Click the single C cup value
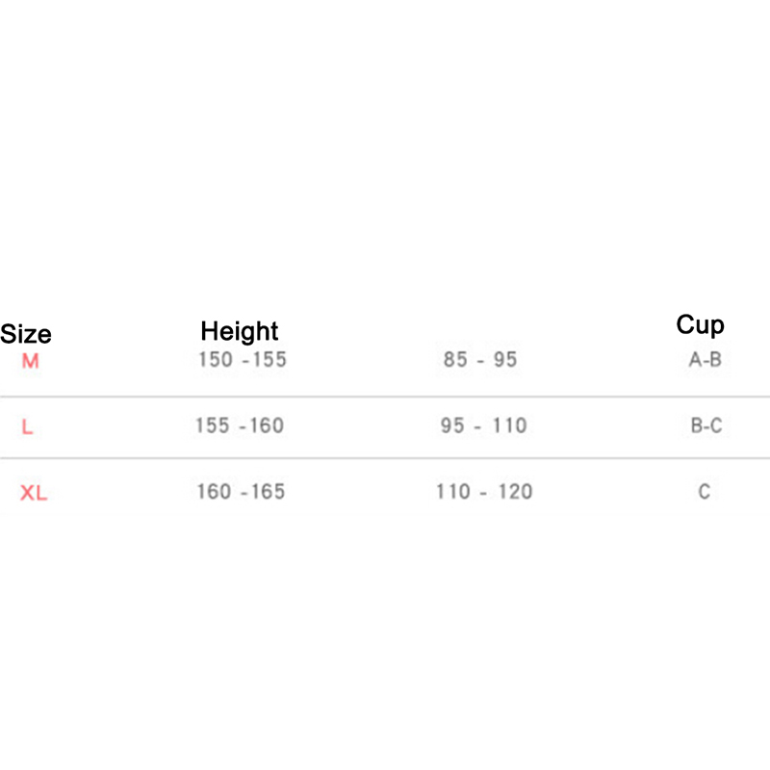This screenshot has width=770, height=770. coord(705,492)
